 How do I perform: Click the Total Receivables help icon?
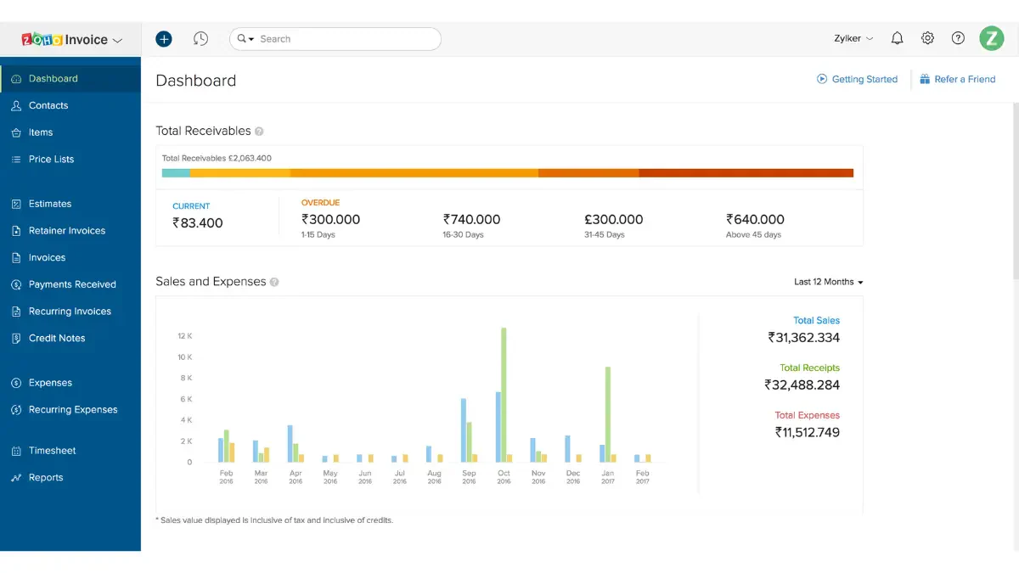point(259,132)
